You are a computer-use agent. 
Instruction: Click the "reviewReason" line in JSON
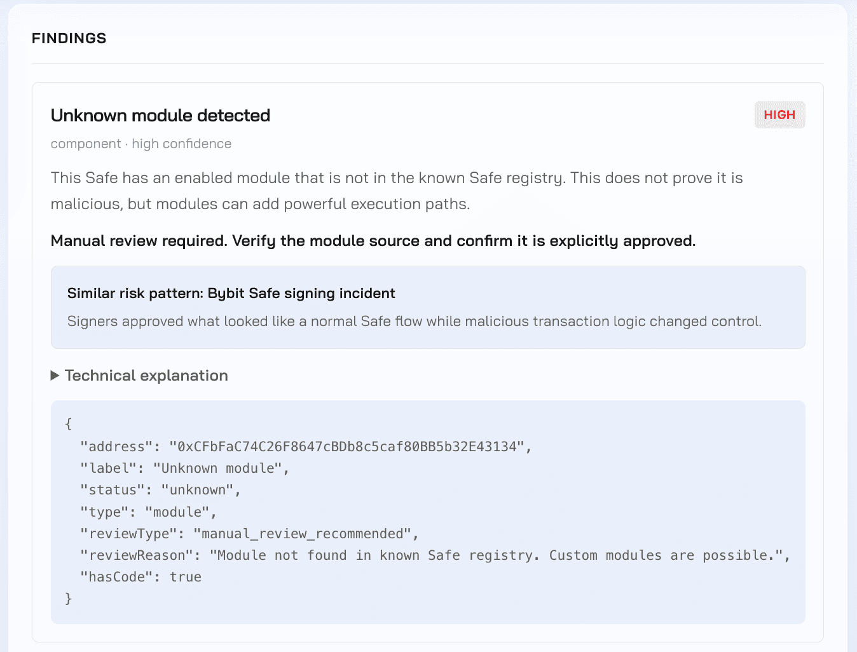pyautogui.click(x=435, y=555)
